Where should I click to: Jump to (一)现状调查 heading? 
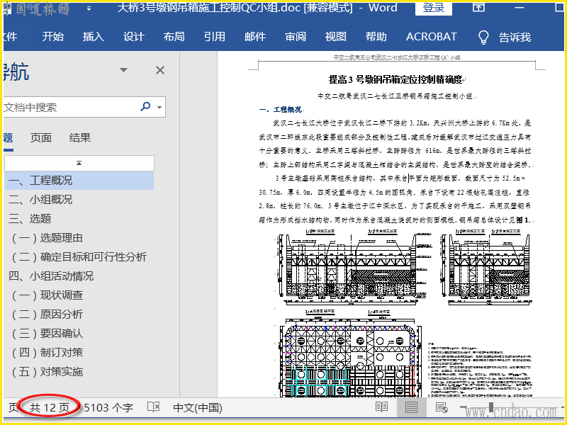point(47,295)
